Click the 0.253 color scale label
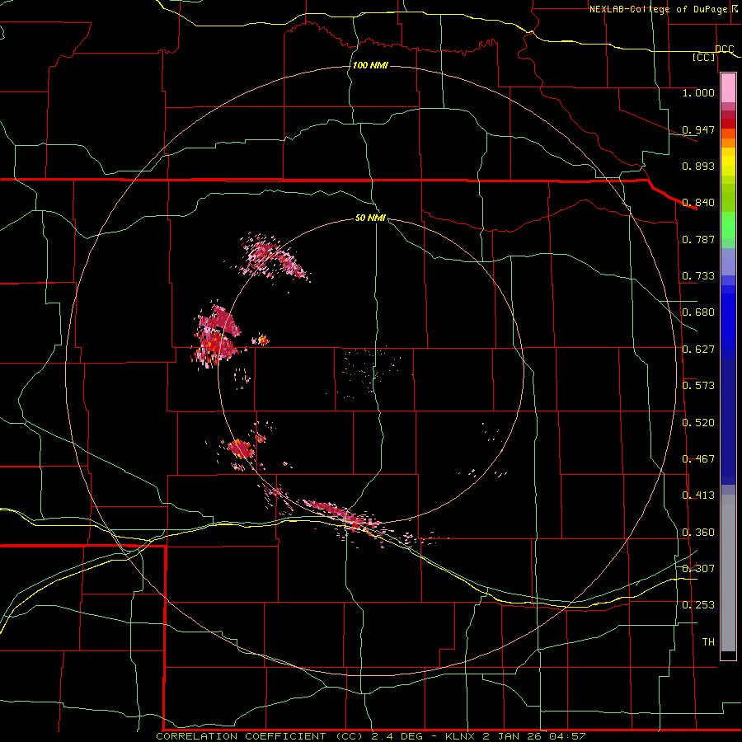 698,604
